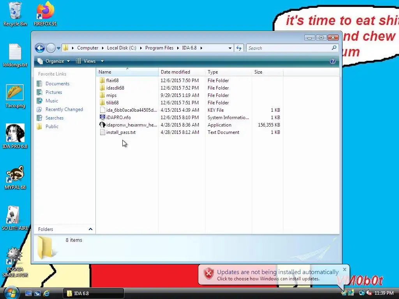Open Public favorite link
Image resolution: width=399 pixels, height=299 pixels.
click(x=48, y=127)
